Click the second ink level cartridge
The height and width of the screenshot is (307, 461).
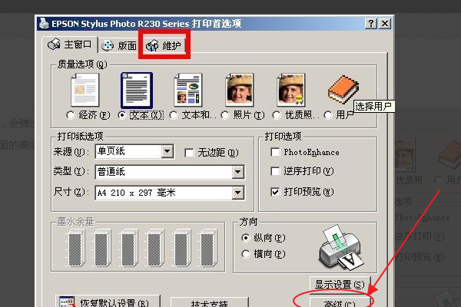tap(103, 248)
